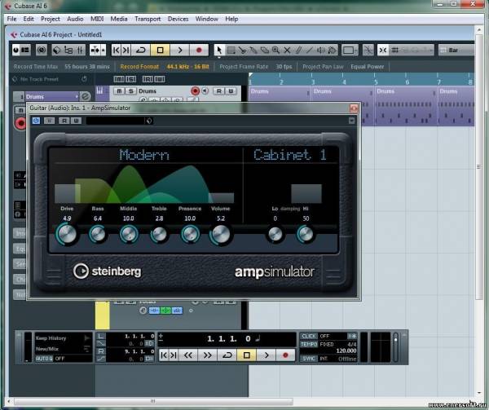Open the Project menu
The height and width of the screenshot is (410, 489).
(x=51, y=19)
